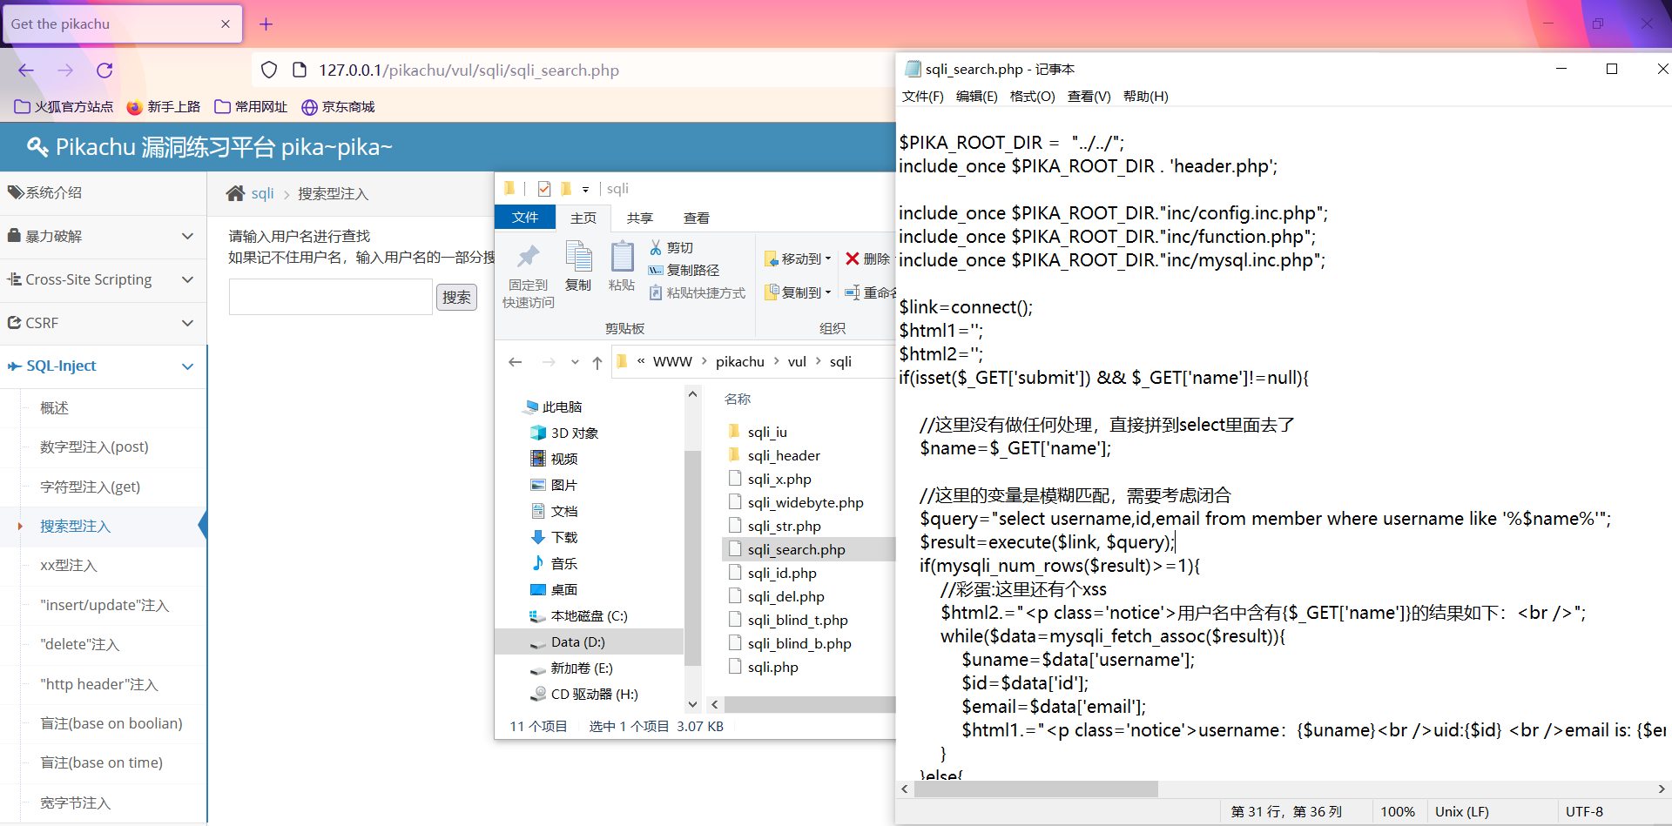Viewport: 1672px width, 826px height.
Task: Click the browser forward arrow
Action: (65, 71)
